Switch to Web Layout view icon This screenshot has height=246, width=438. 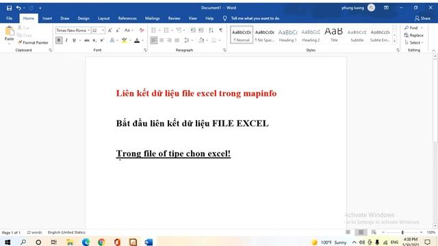(x=374, y=232)
